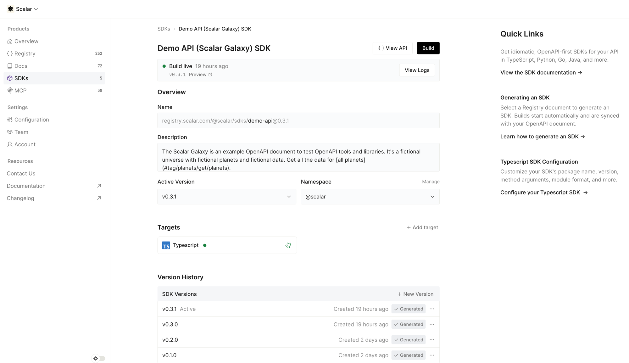Click the black Build button

tap(428, 48)
